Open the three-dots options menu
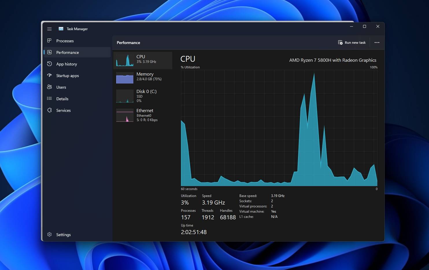The image size is (429, 270). (377, 42)
